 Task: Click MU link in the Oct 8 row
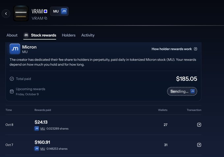tap(42, 129)
